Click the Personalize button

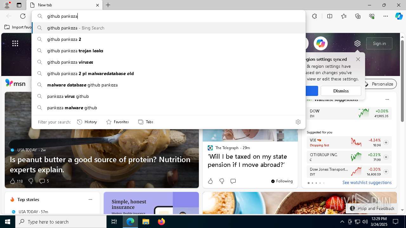coord(379,84)
